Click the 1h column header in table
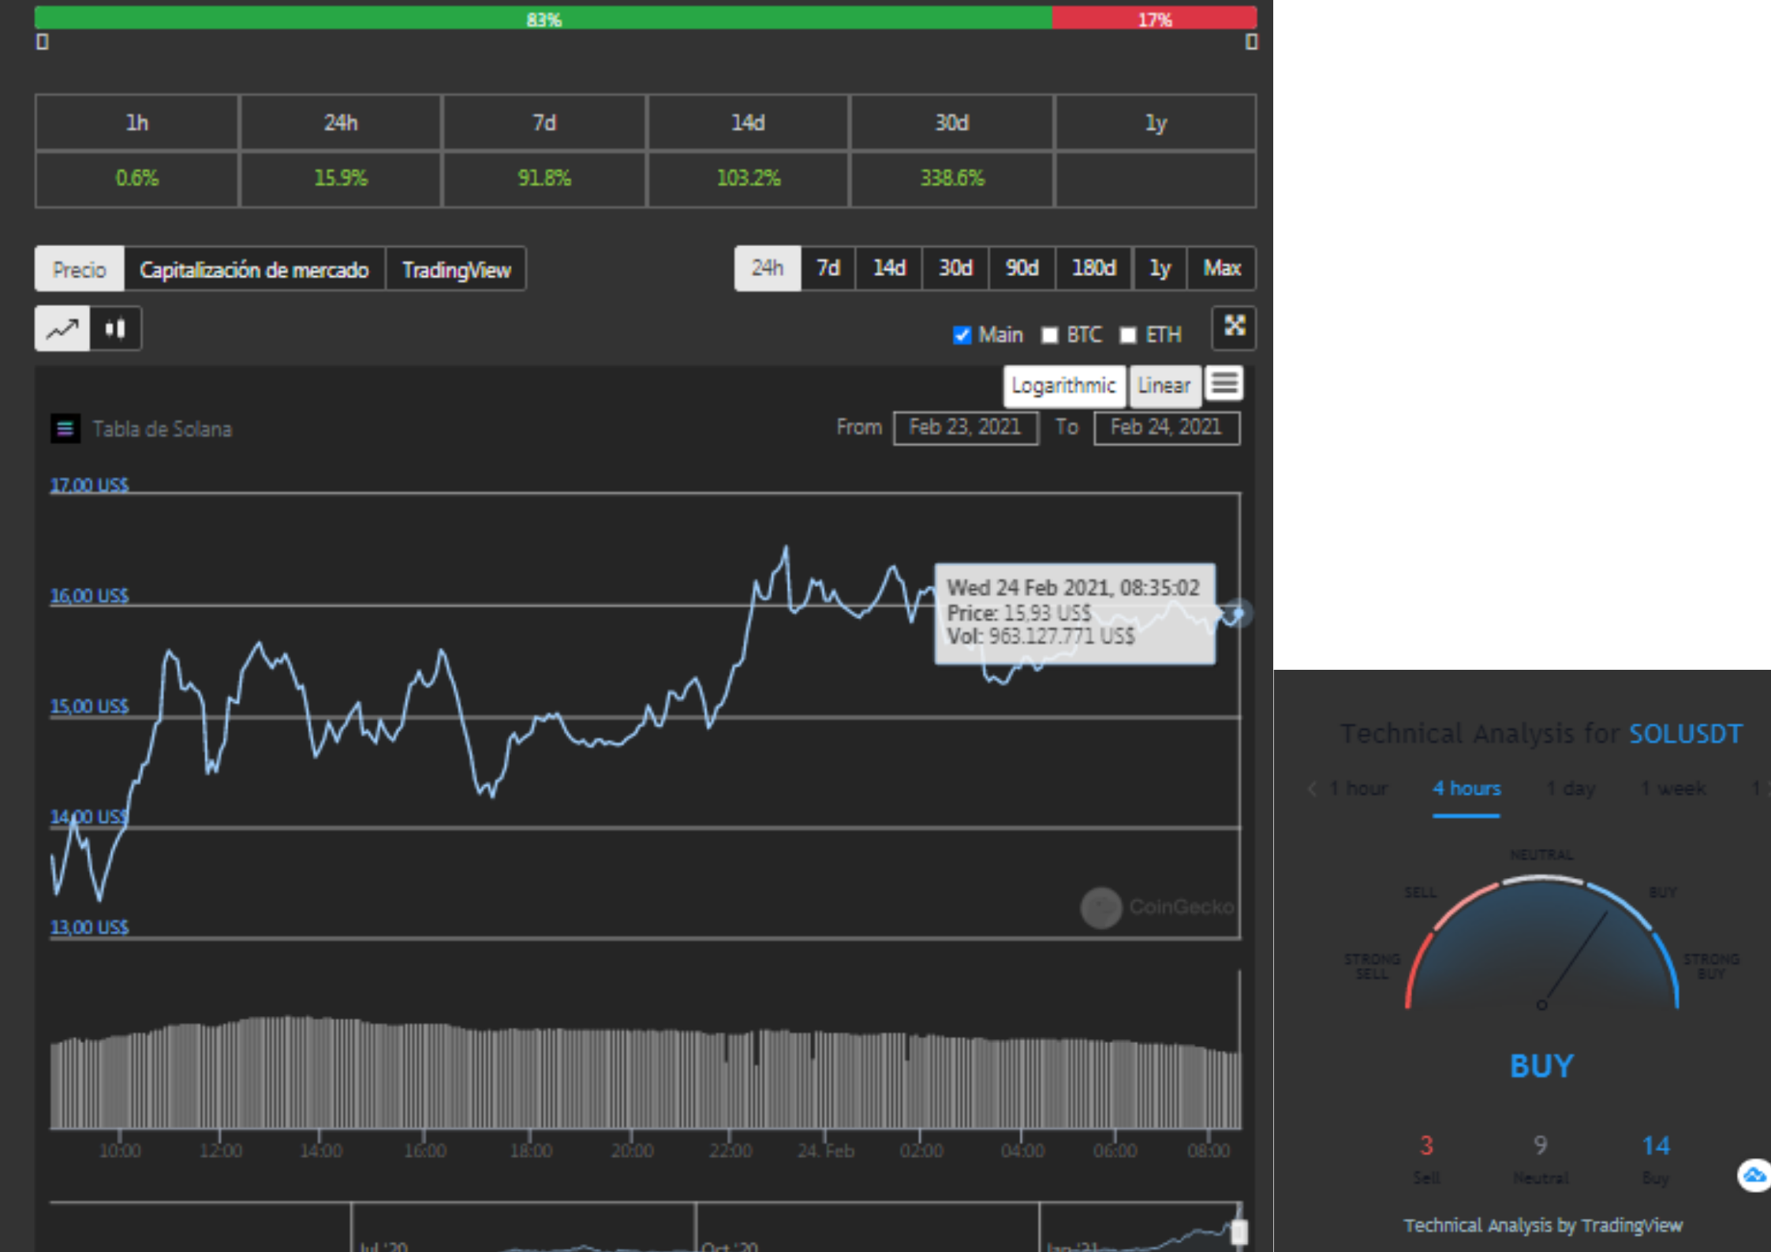1771x1252 pixels. pyautogui.click(x=137, y=123)
